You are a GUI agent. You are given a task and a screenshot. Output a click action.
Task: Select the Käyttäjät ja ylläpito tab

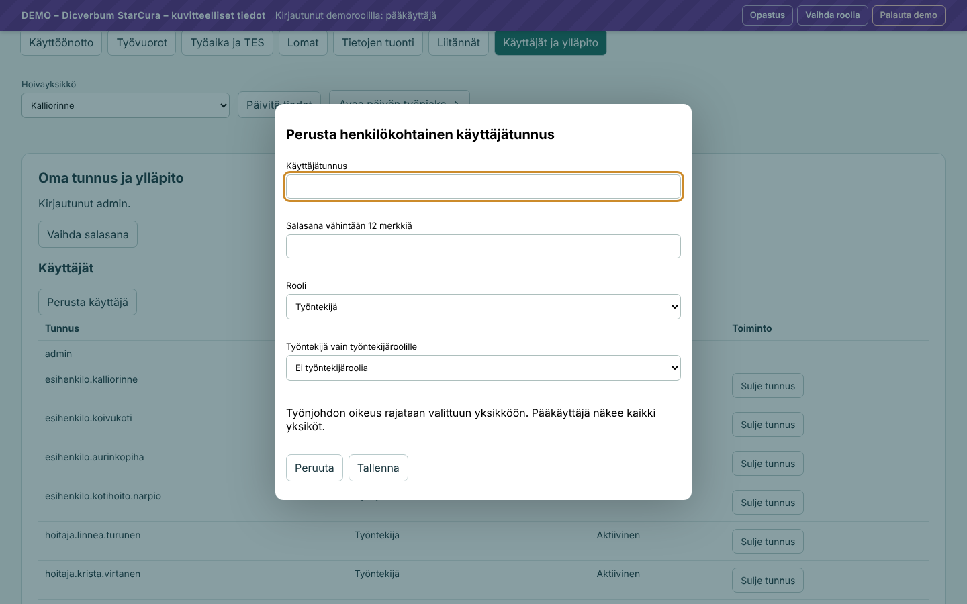(x=551, y=42)
